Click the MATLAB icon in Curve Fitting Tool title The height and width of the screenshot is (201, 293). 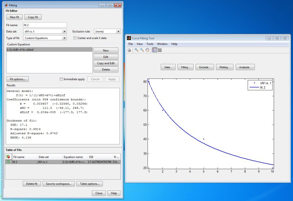[x=129, y=38]
